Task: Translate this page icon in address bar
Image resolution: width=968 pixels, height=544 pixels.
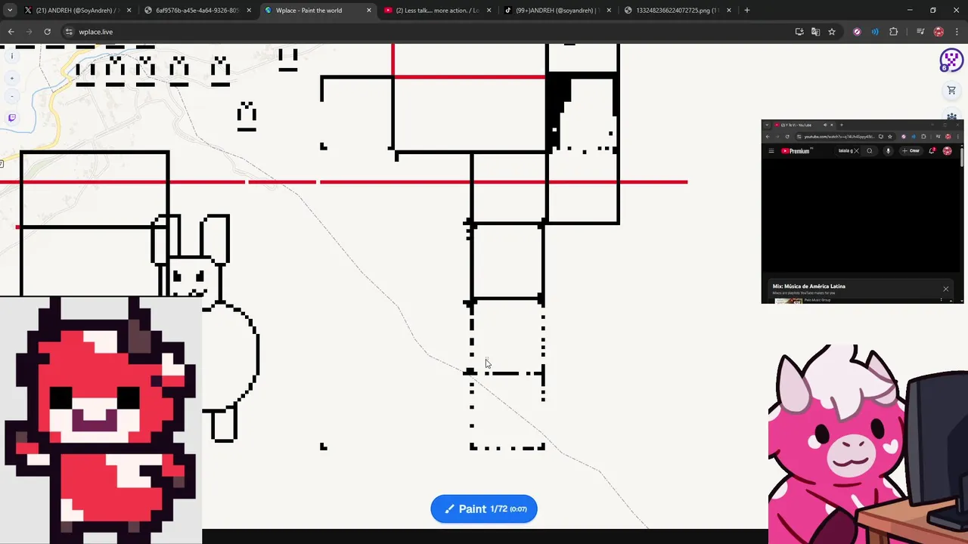Action: [815, 32]
